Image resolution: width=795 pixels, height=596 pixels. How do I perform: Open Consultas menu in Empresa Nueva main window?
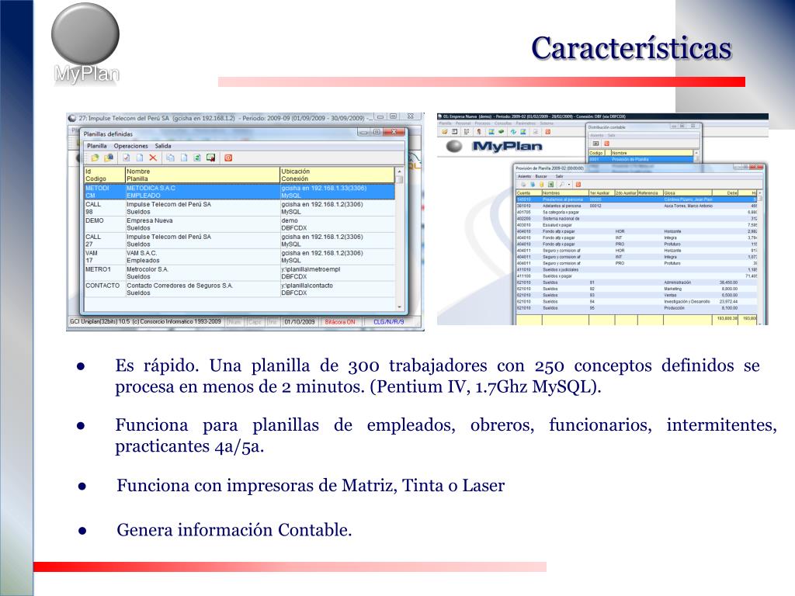coord(502,123)
